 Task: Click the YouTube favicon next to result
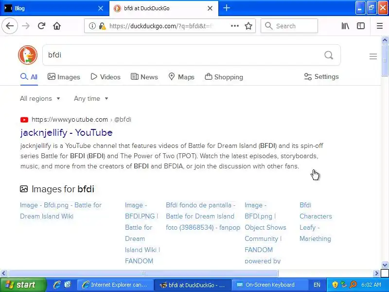pyautogui.click(x=24, y=120)
